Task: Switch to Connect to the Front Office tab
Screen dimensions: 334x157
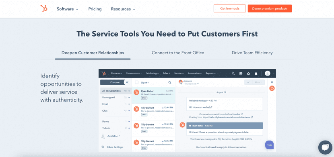Action: (178, 53)
